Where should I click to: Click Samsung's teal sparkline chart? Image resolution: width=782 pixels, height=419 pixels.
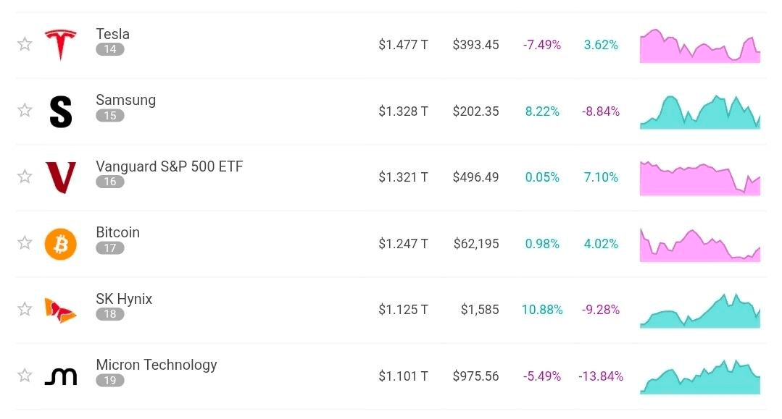[x=699, y=112]
